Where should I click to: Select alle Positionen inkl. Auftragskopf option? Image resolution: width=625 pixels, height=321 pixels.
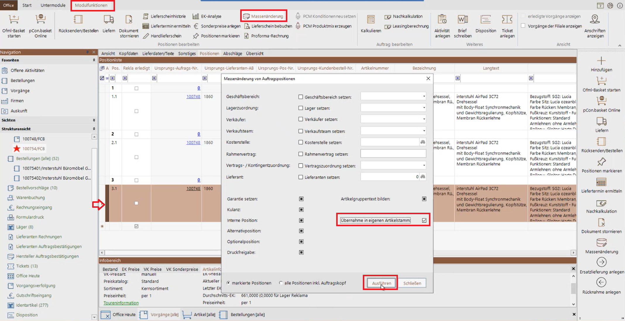pos(281,283)
